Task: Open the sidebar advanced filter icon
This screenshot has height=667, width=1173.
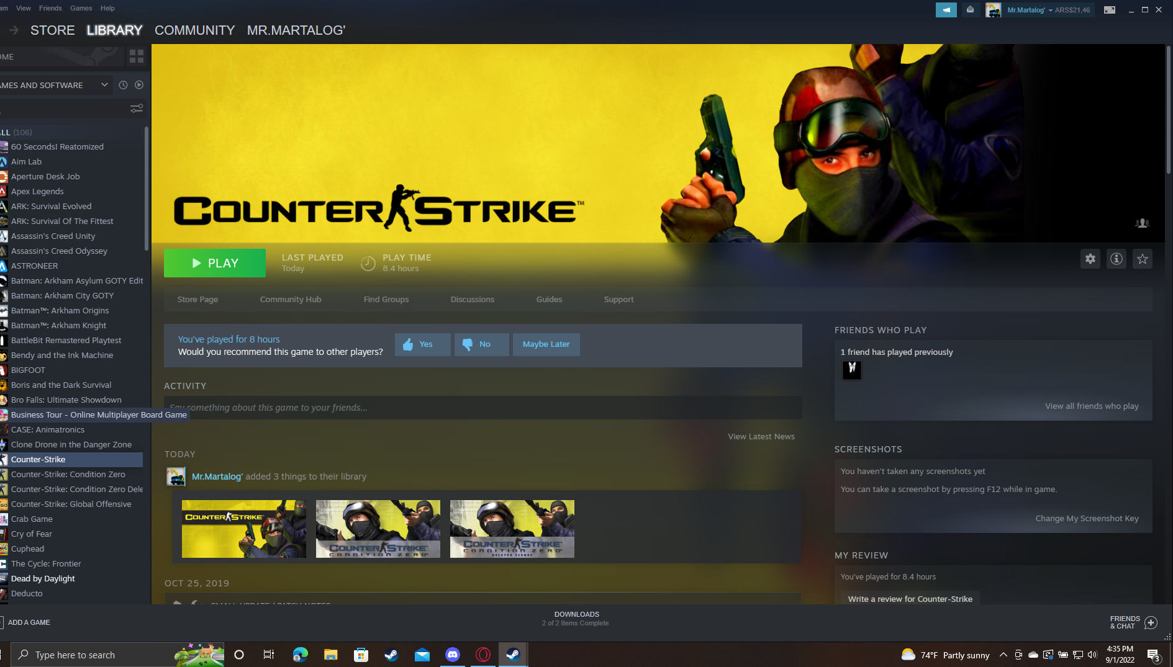Action: [x=137, y=109]
